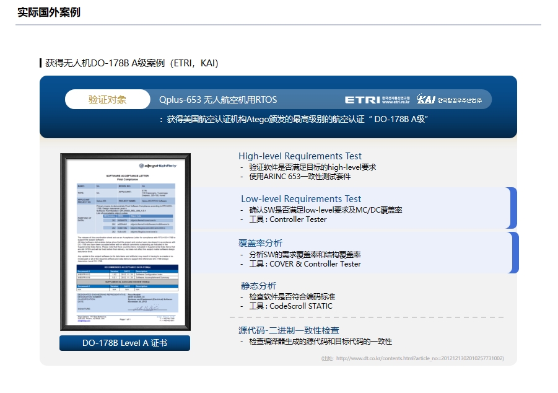Click line 使用ARINC 653一致性测试套件
Viewport: 558px width, 393px height.
tap(300, 177)
